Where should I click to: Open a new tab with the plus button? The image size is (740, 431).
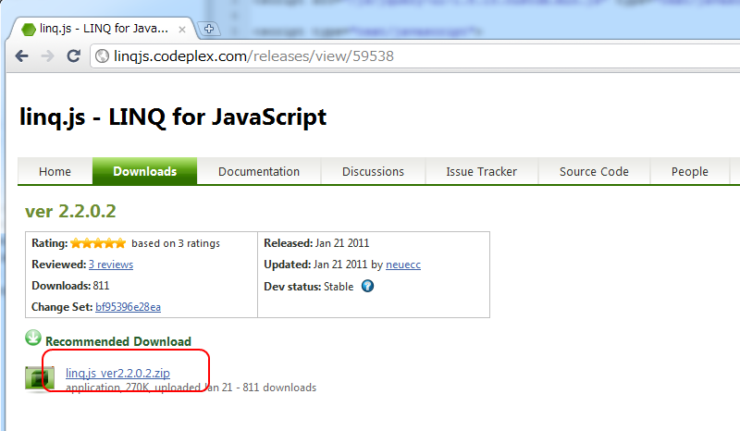coord(208,29)
